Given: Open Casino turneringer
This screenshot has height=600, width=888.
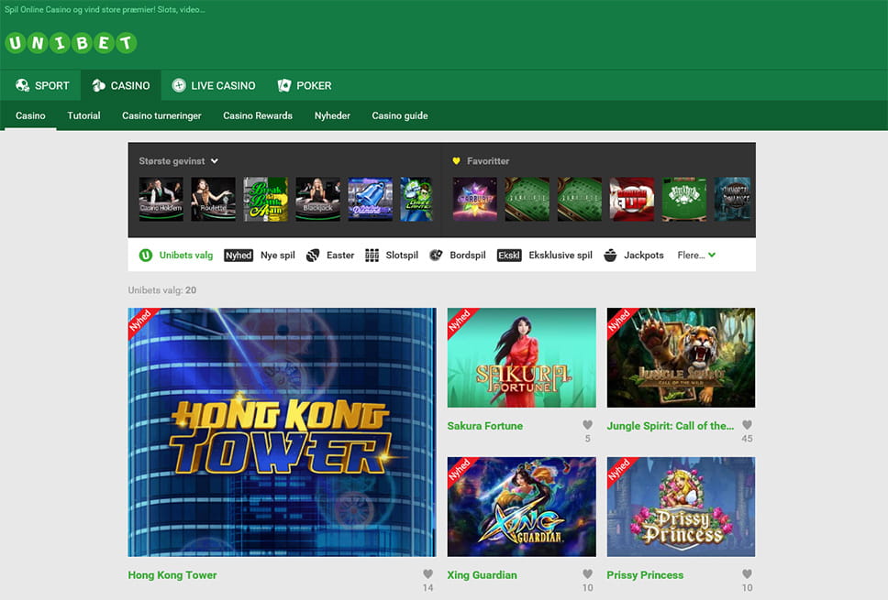Looking at the screenshot, I should [x=161, y=115].
